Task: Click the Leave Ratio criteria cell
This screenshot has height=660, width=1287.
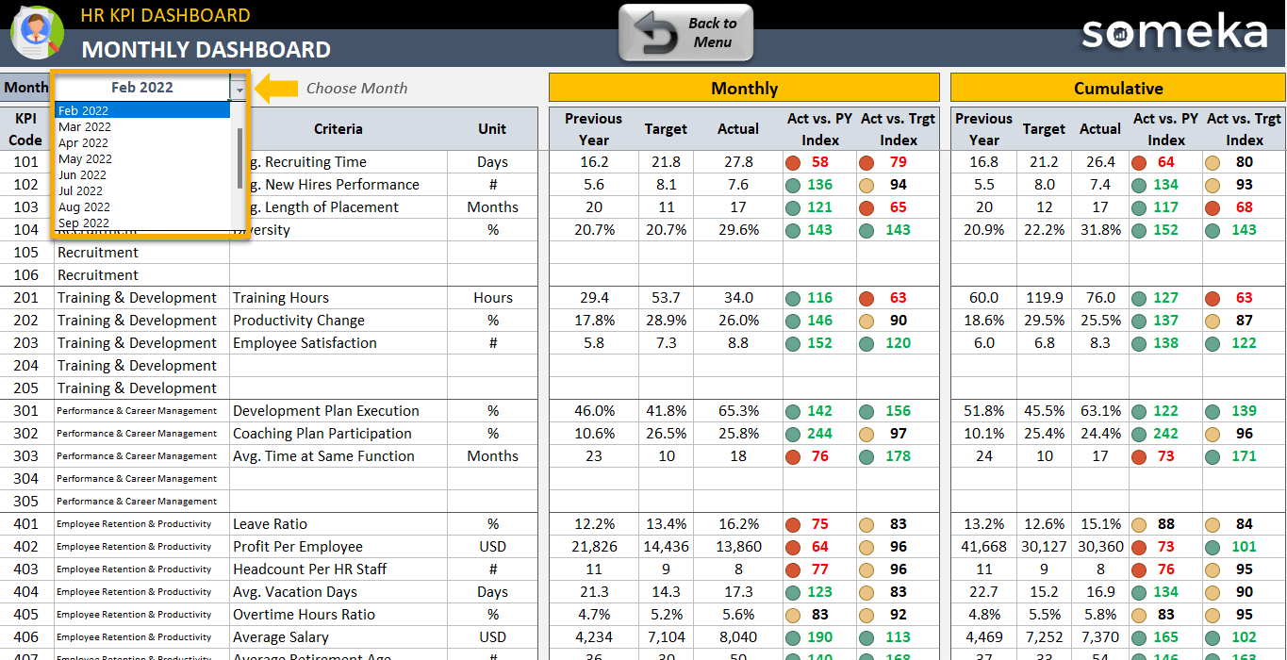Action: (x=338, y=524)
